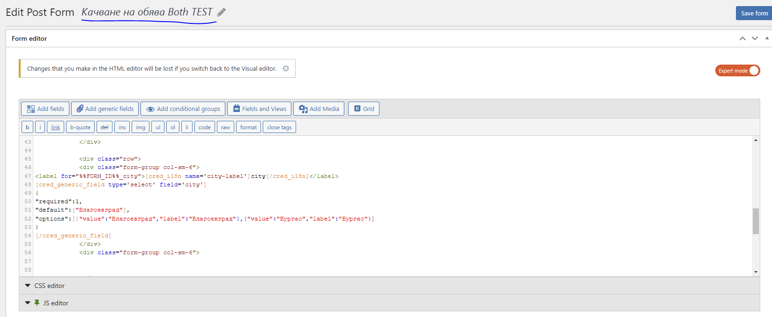772x317 pixels.
Task: Insert italic tag with i button
Action: 40,127
